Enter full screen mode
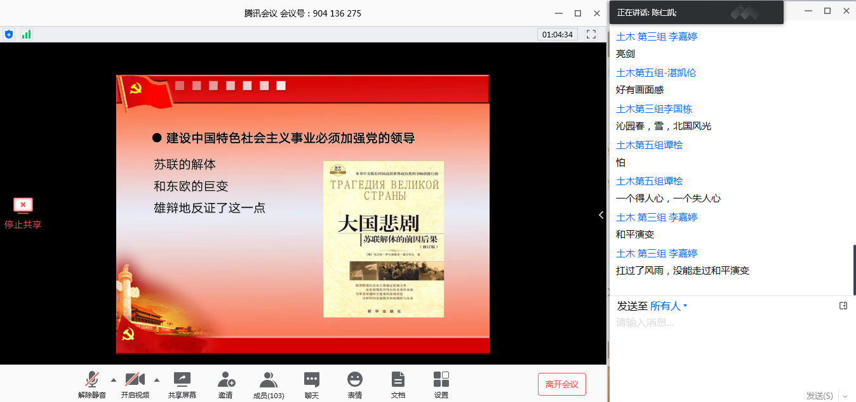This screenshot has width=856, height=402. pyautogui.click(x=591, y=34)
